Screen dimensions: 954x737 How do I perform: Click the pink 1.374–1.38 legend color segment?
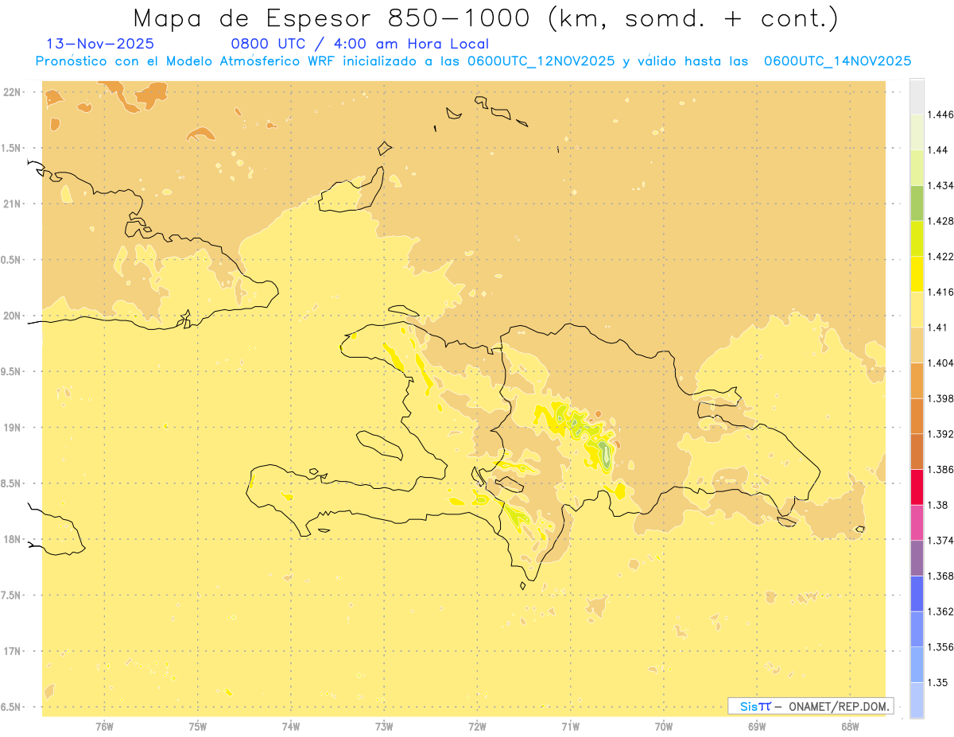point(917,522)
